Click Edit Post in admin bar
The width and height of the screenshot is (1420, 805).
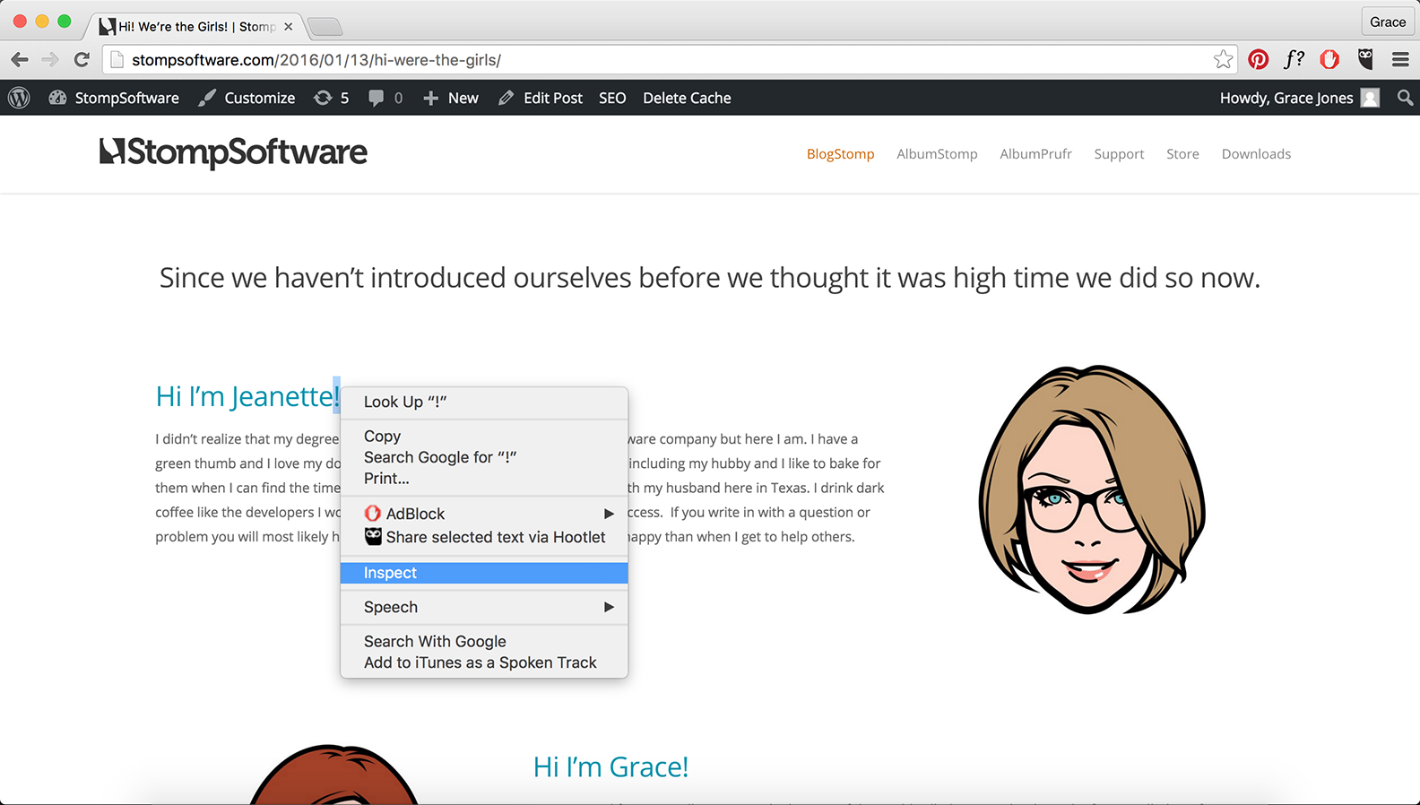click(x=541, y=98)
